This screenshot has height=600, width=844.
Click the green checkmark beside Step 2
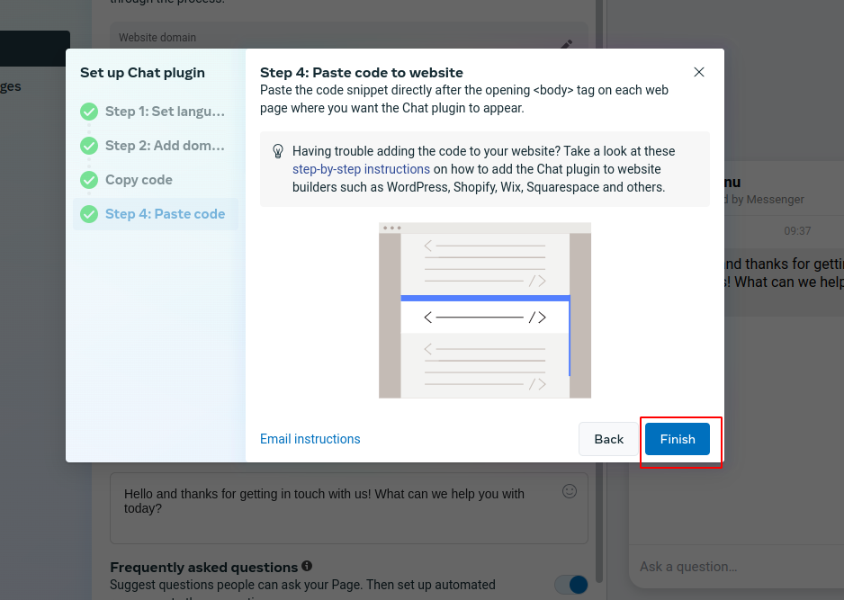[89, 146]
